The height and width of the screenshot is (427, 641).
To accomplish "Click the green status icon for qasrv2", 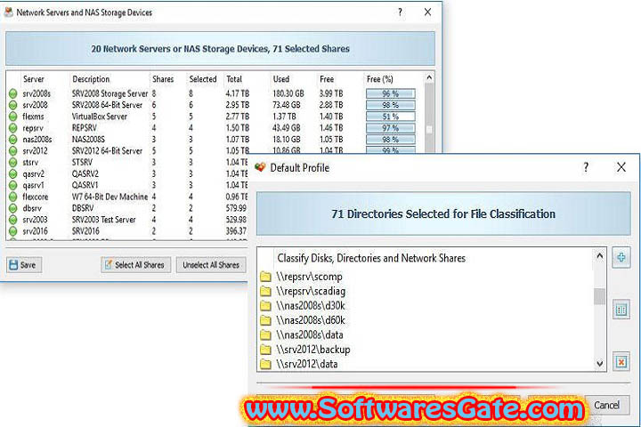I will pyautogui.click(x=13, y=173).
